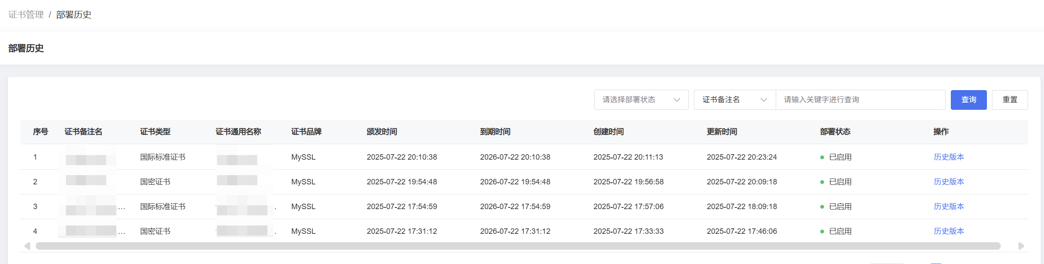Click the 部署历史 page title
This screenshot has width=1044, height=264.
(x=26, y=48)
